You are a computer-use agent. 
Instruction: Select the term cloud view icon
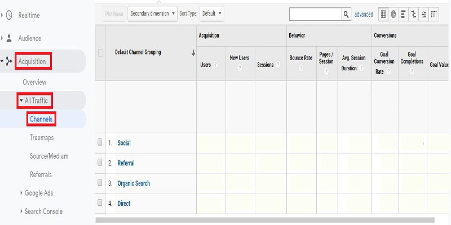pos(424,14)
